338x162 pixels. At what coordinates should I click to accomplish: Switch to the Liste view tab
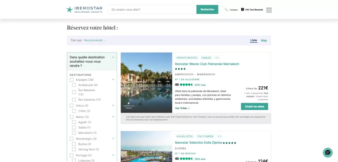[x=253, y=40]
